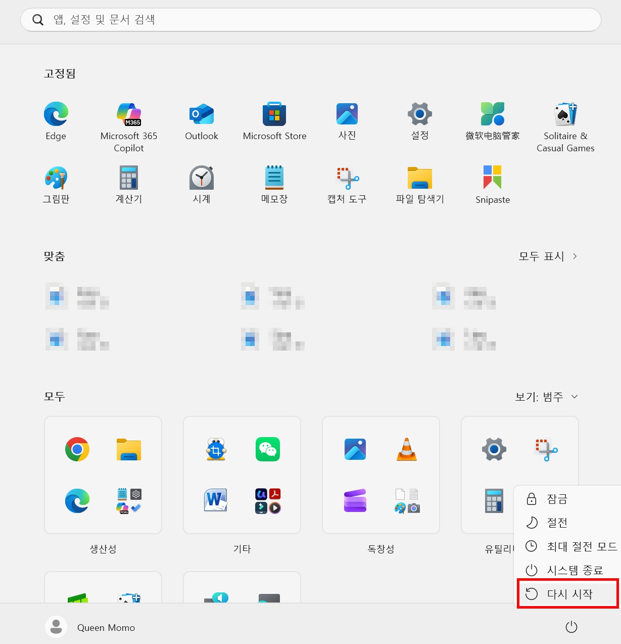Select 잠금 (Lock) in power menu
This screenshot has width=621, height=644.
[x=567, y=499]
